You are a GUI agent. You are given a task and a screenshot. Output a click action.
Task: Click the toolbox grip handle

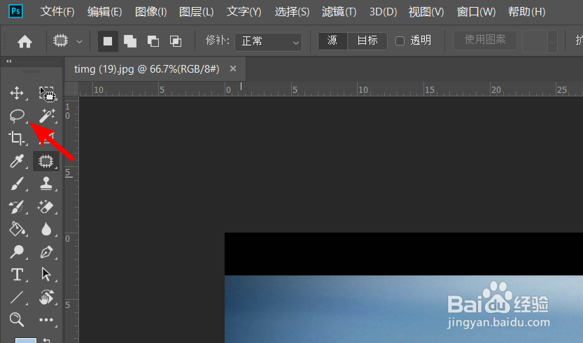(31, 71)
